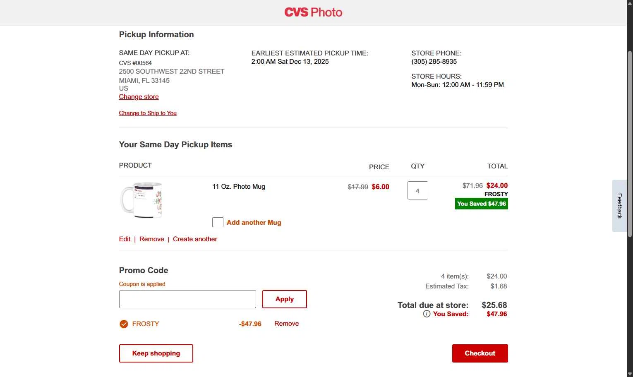
Task: Click the Coupon is applied message
Action: pos(142,284)
